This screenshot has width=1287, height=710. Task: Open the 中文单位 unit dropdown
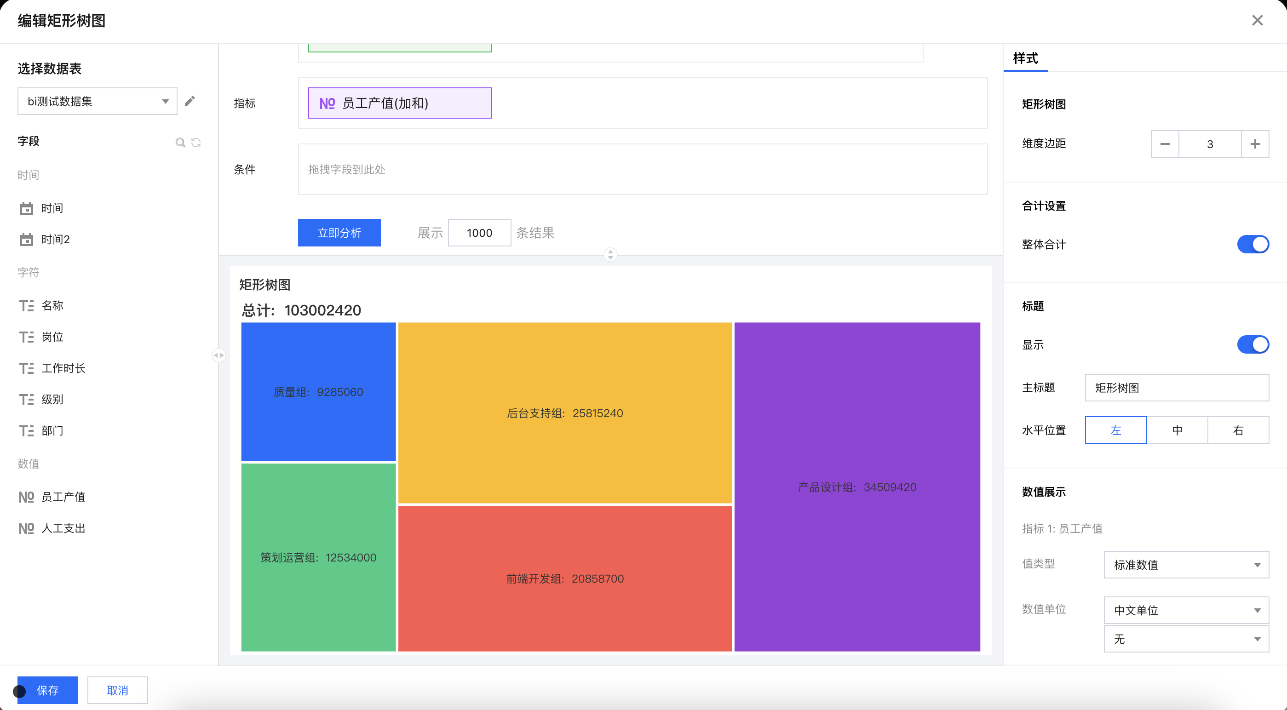tap(1186, 610)
